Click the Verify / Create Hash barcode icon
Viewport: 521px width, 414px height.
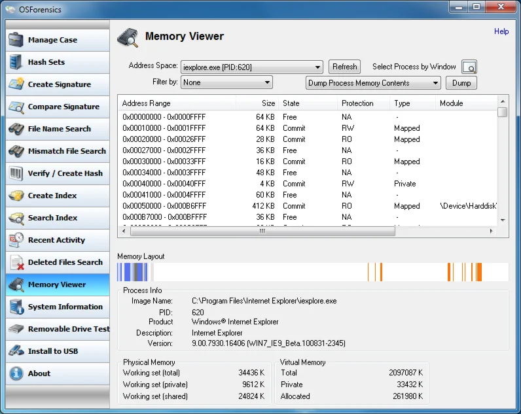pyautogui.click(x=16, y=173)
